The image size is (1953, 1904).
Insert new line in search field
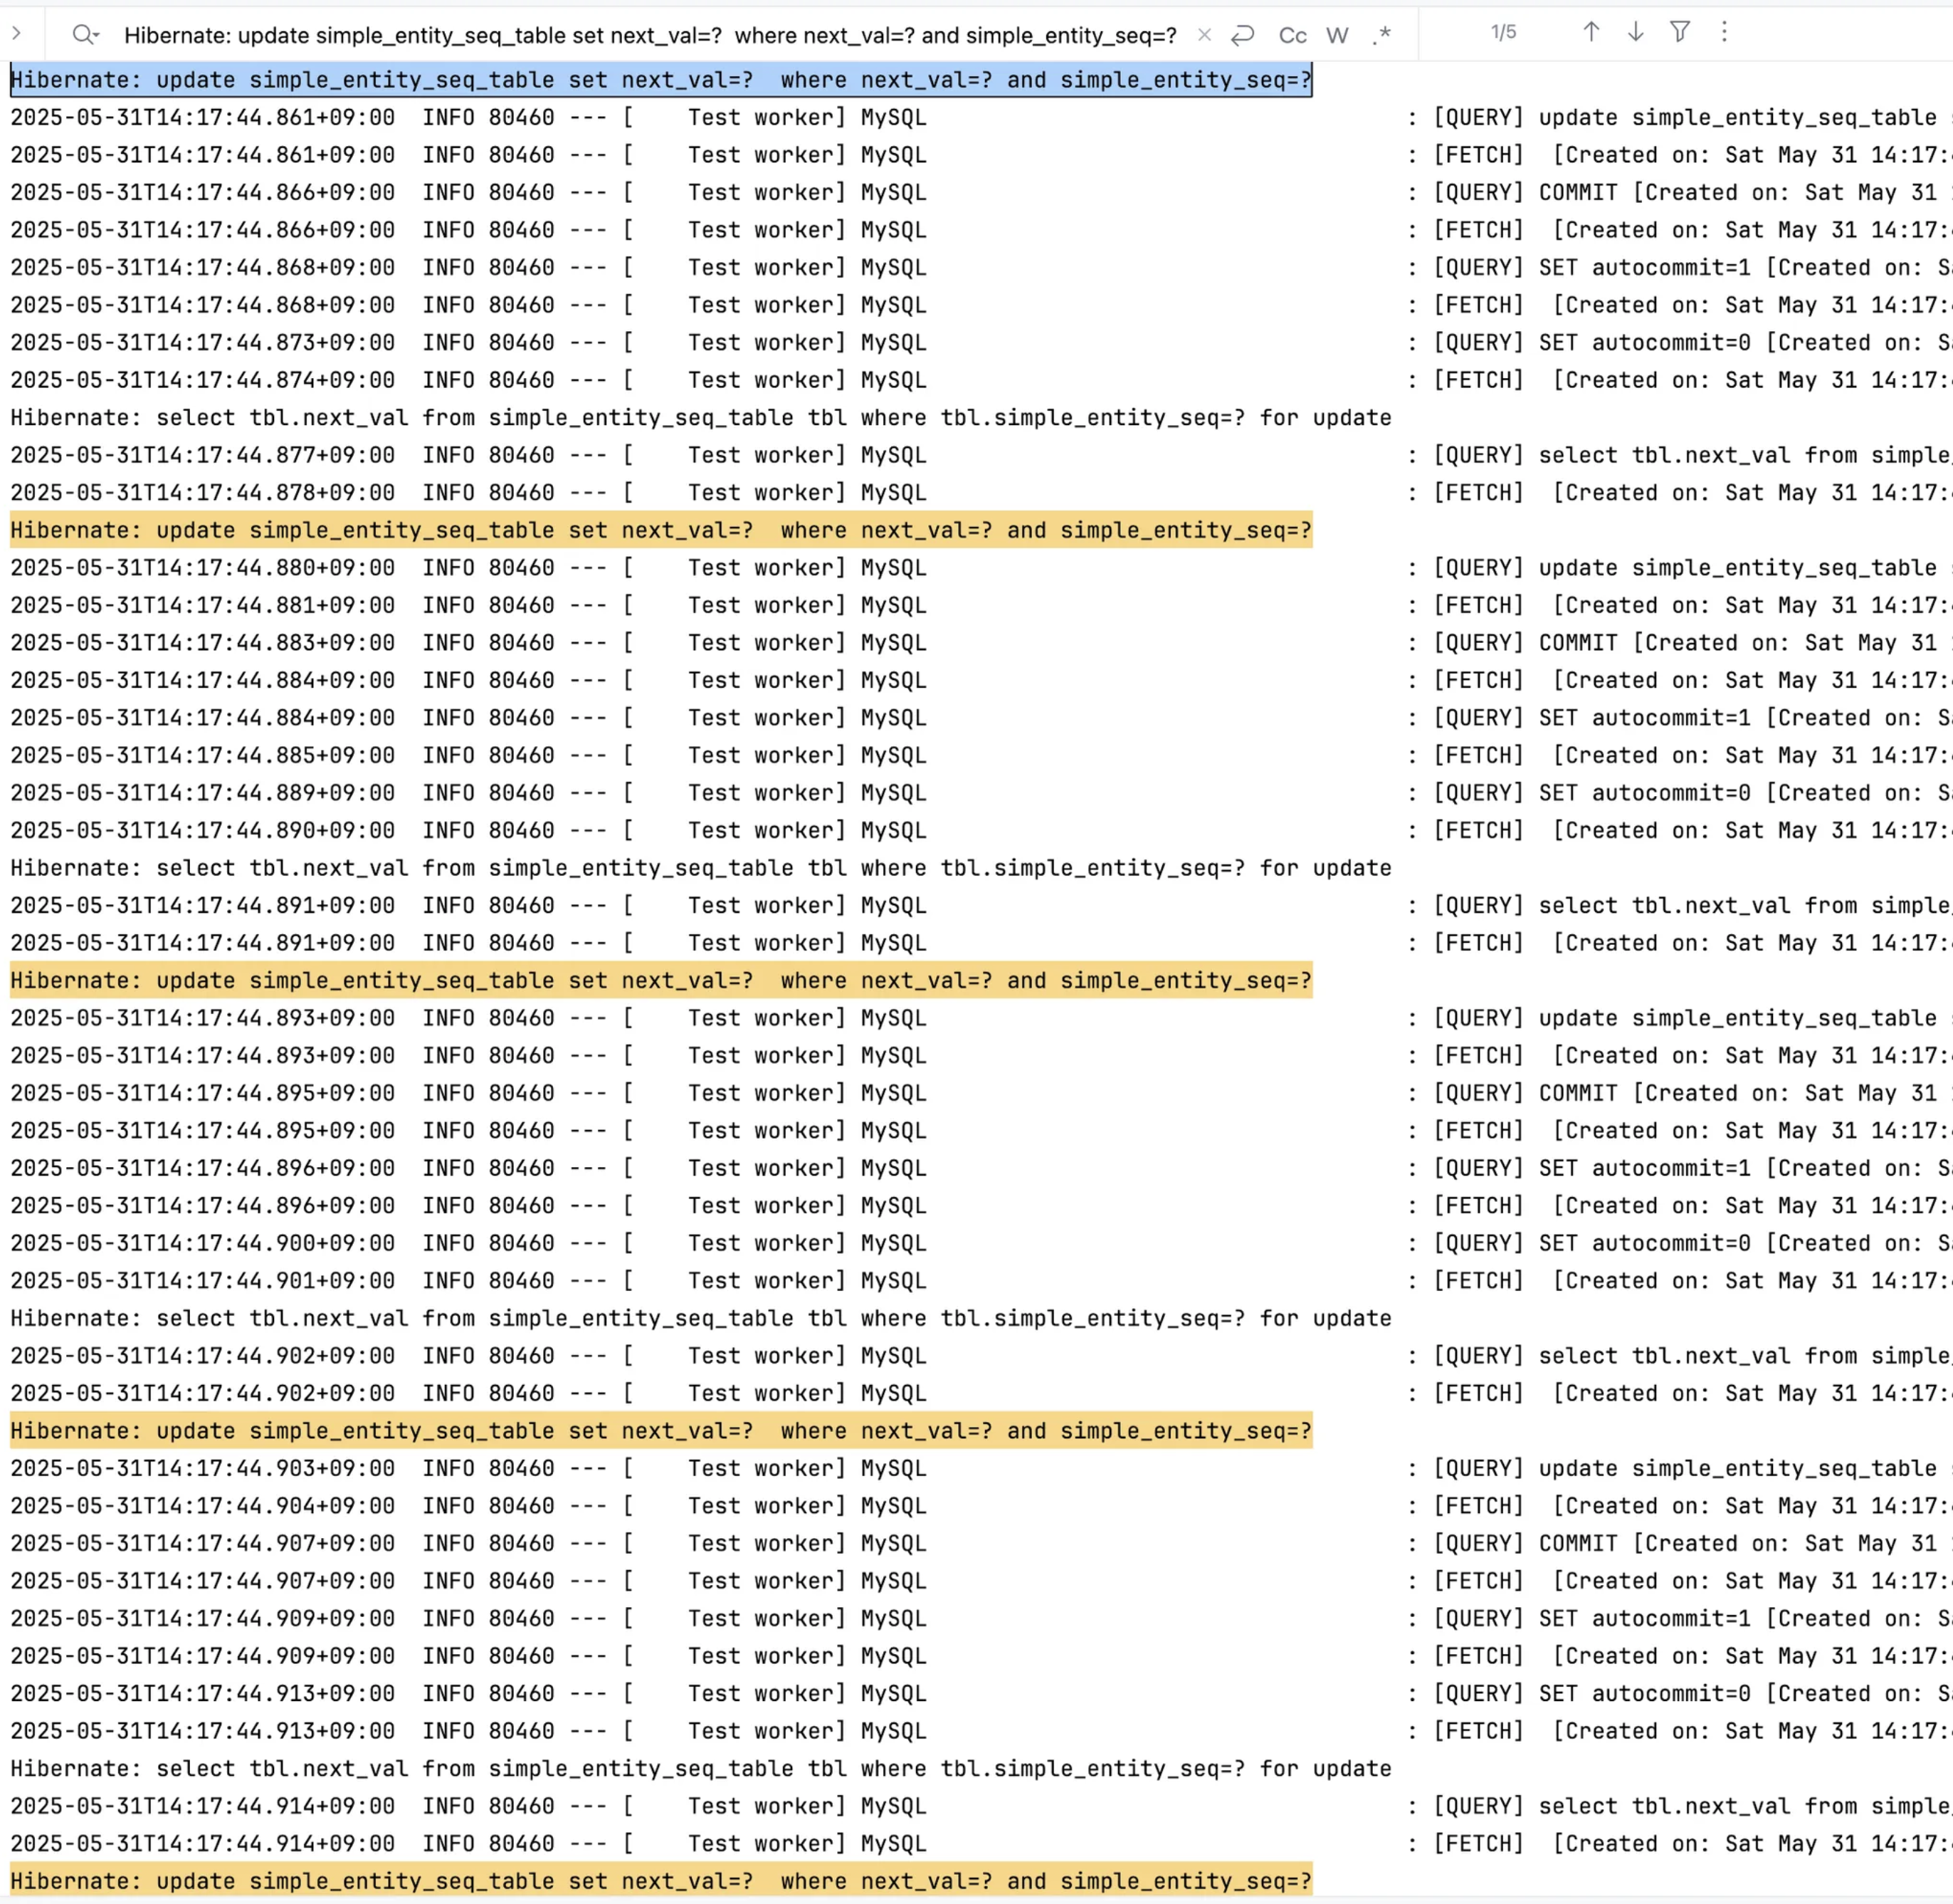(x=1243, y=35)
